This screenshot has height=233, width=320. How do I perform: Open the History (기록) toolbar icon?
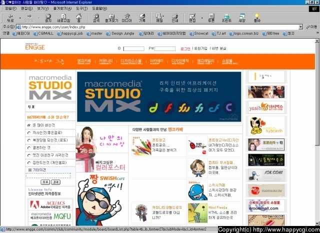(x=142, y=18)
